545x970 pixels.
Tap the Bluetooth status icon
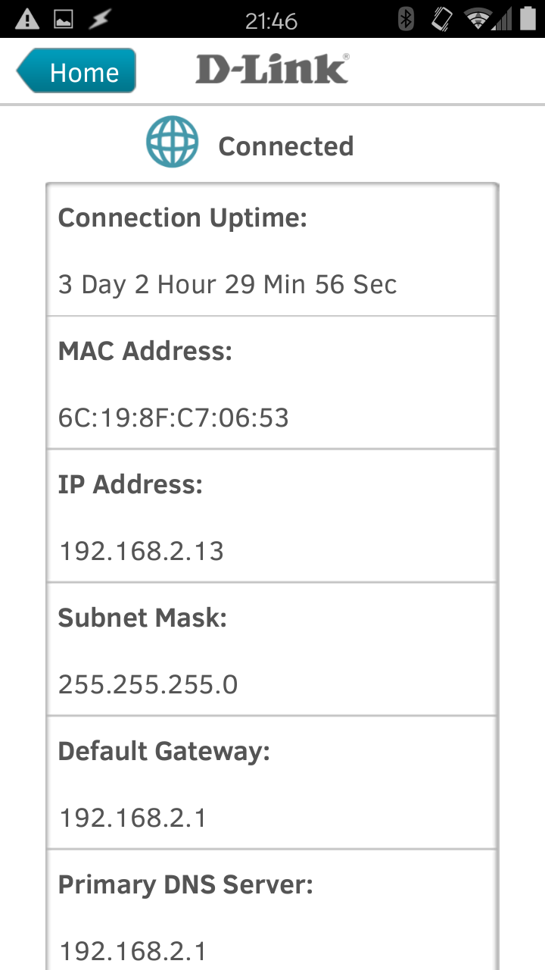(406, 20)
